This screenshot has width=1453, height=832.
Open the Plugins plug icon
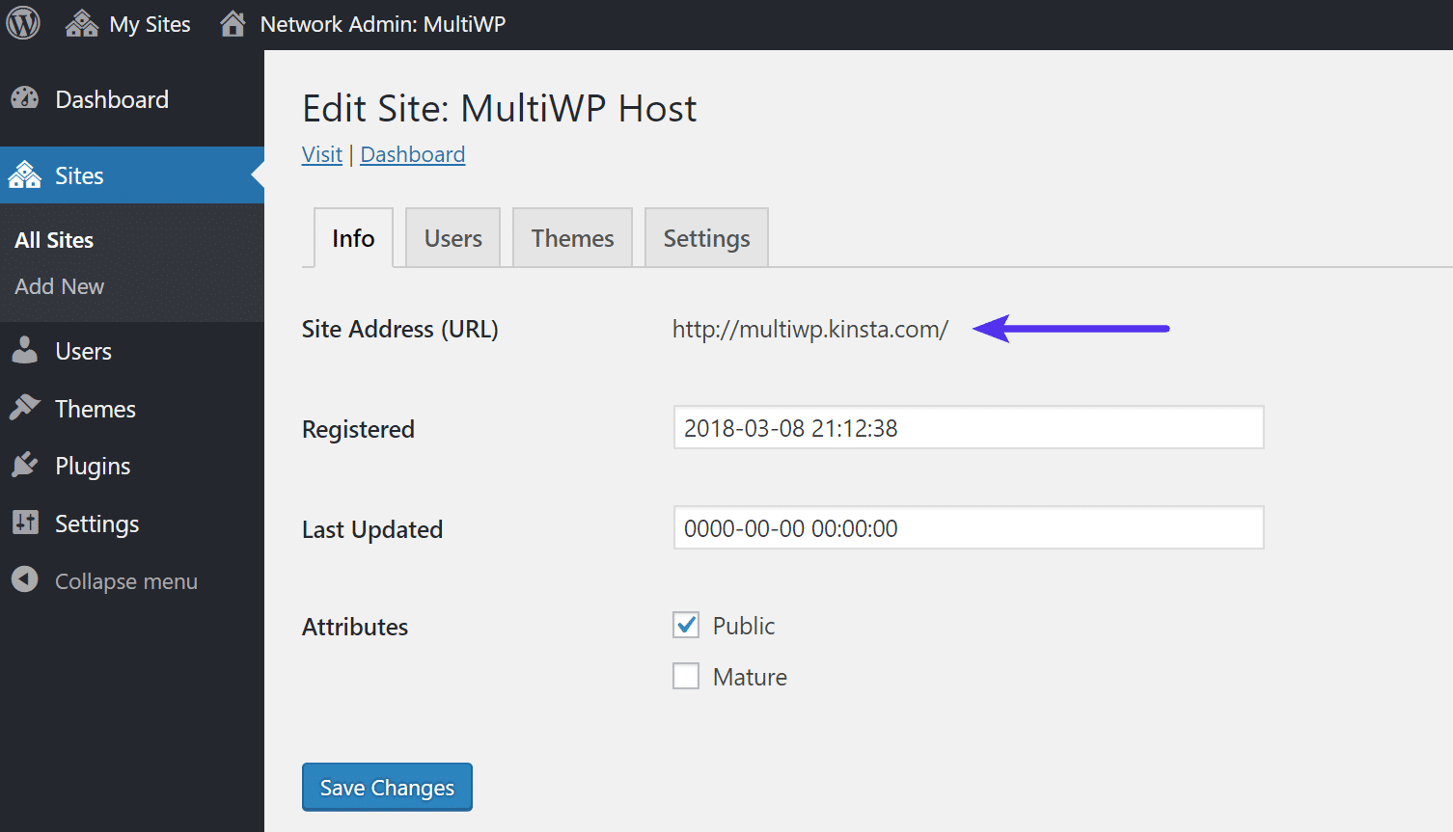[25, 466]
